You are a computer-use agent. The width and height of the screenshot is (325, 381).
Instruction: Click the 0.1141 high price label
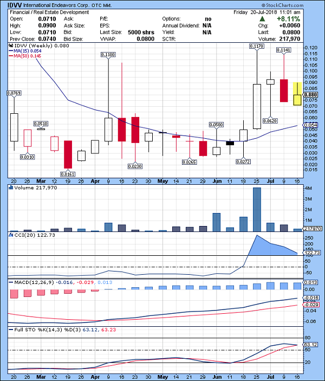tap(284, 50)
